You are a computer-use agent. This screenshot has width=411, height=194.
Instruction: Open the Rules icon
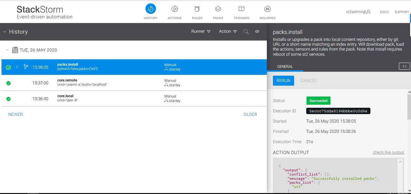tap(197, 9)
